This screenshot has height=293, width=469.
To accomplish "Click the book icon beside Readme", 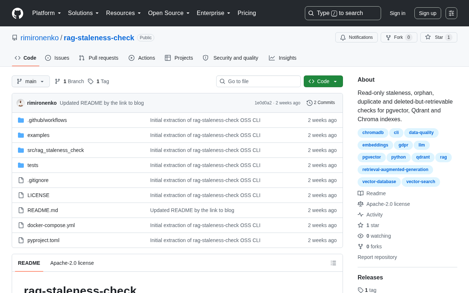I will (361, 193).
